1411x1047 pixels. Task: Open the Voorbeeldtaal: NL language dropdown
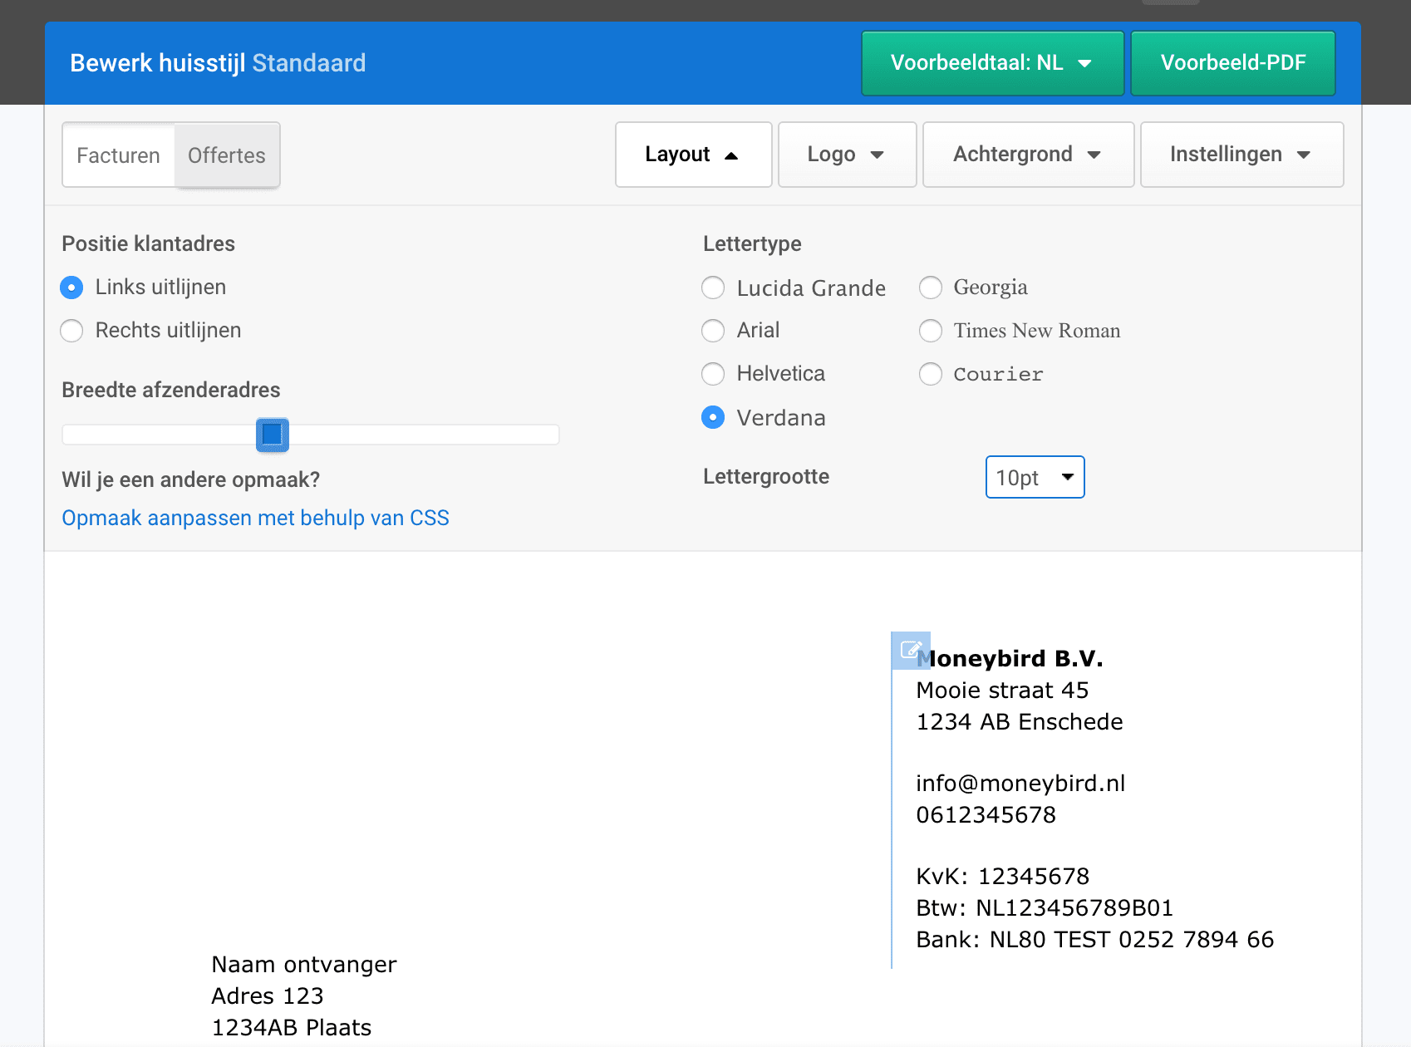tap(992, 63)
